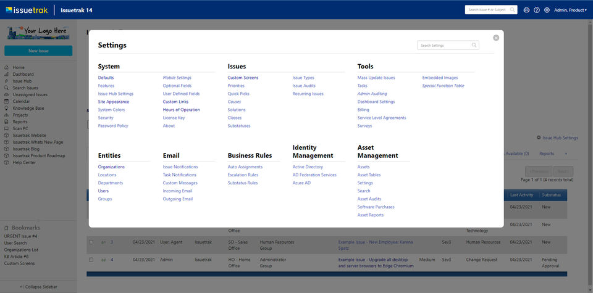Click the Issue Hub lightning icon
Screen dimensions: 593x293
(x=6, y=81)
